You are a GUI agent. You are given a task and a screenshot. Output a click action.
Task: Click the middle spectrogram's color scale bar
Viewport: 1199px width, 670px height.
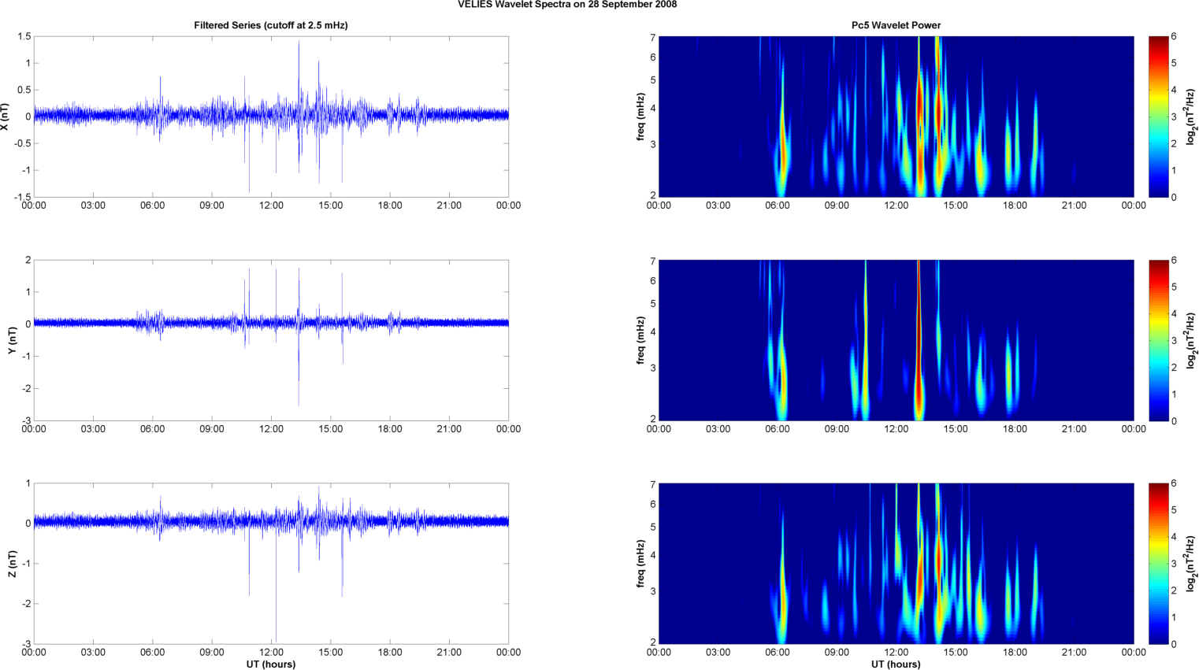(x=1158, y=340)
